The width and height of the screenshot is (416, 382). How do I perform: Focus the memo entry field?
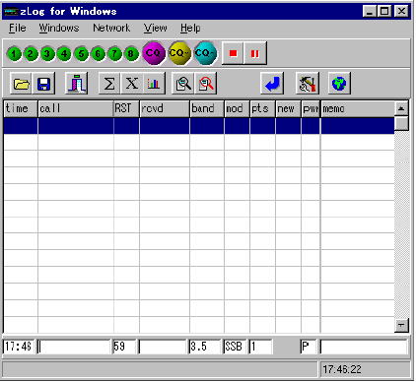[x=364, y=347]
